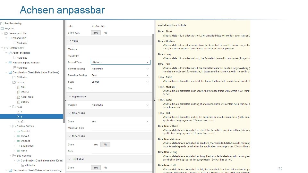The image size is (308, 173).
Task: Open the Major Ticks Show dropdown
Action: point(121,121)
